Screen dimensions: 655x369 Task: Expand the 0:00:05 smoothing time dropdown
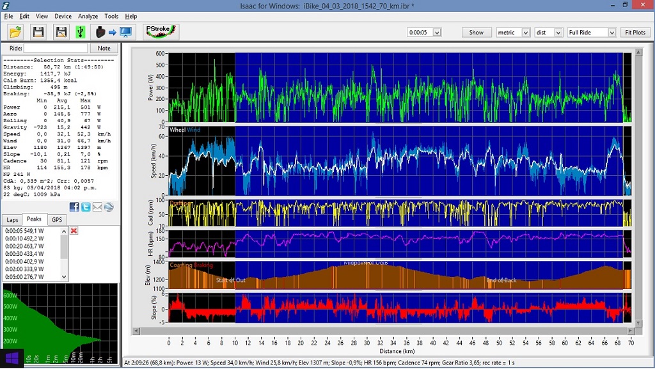point(437,33)
